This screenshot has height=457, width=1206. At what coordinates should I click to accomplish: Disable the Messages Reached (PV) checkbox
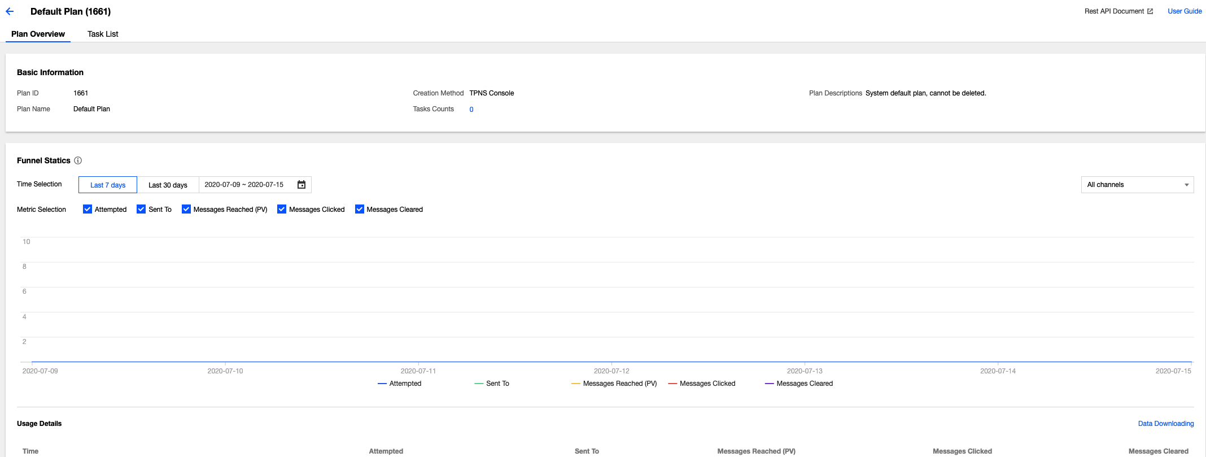(x=186, y=209)
